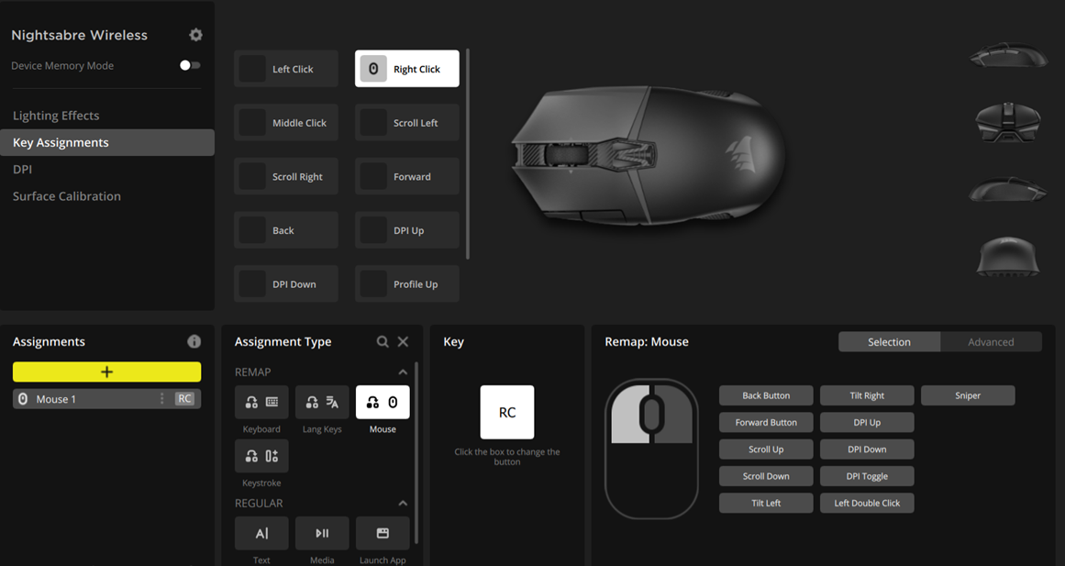The height and width of the screenshot is (566, 1065).
Task: Select the DPI Down assignment tile in button list
Action: [x=286, y=283]
